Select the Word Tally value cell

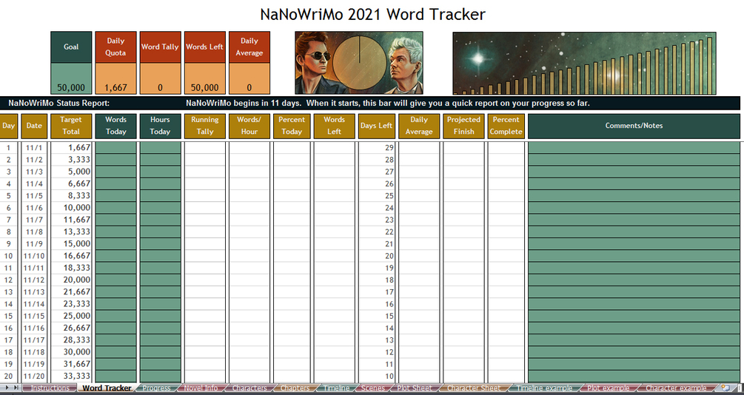click(x=161, y=78)
